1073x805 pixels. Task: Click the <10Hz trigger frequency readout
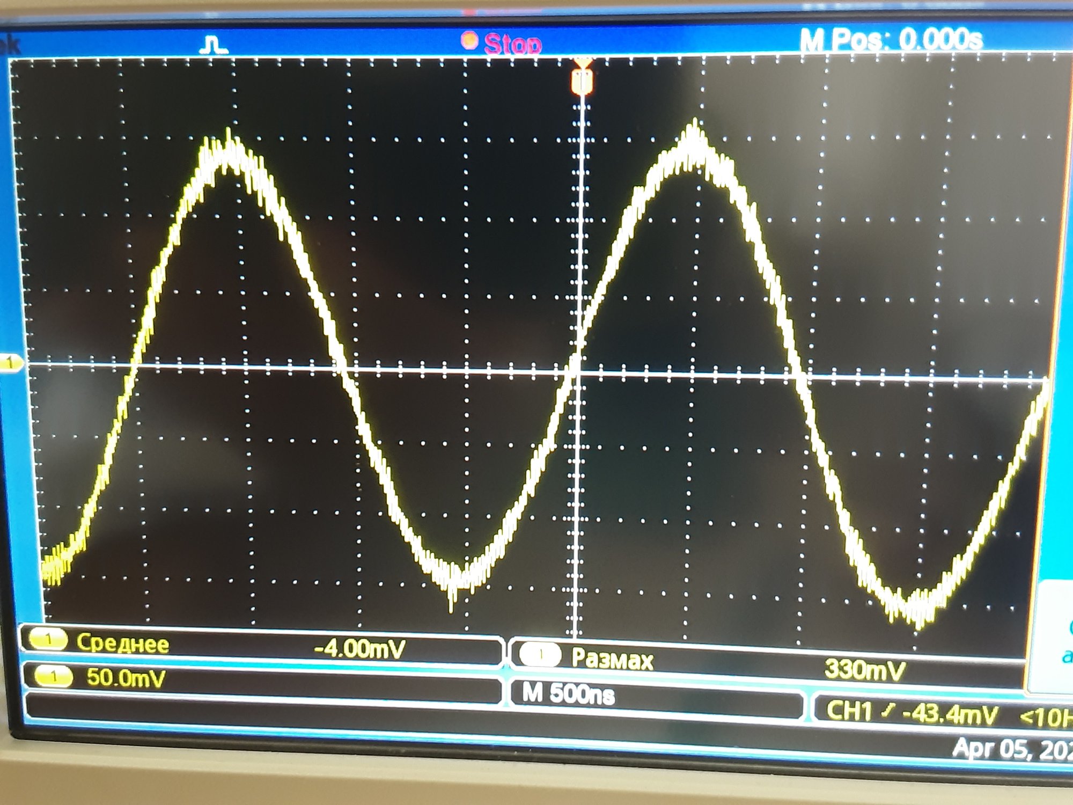1046,717
